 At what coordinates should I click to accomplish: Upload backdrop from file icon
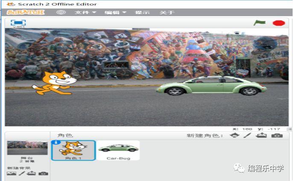click(31, 173)
